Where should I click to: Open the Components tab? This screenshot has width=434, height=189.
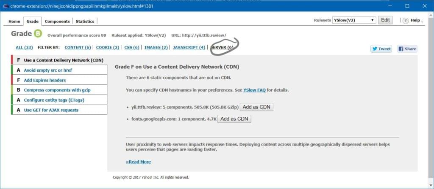coord(57,21)
